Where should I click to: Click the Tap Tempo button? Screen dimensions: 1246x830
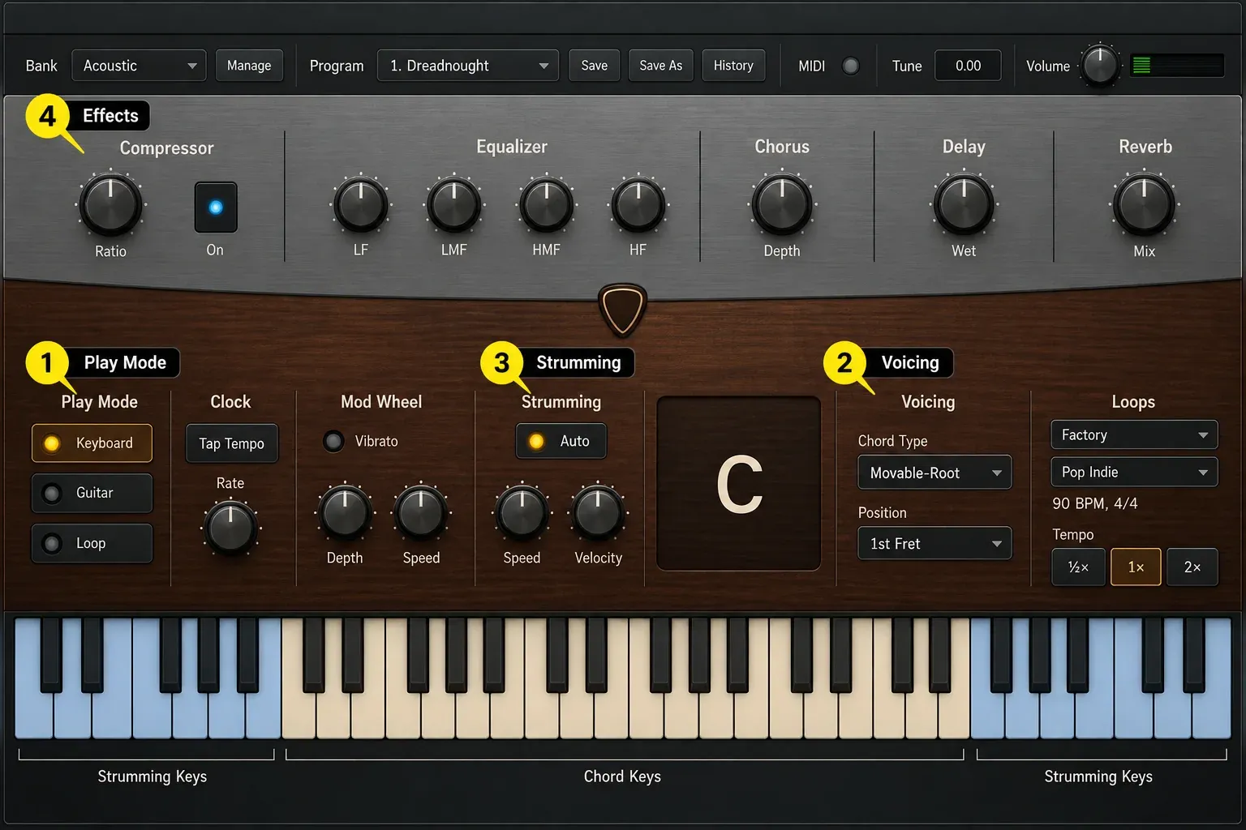(x=232, y=443)
